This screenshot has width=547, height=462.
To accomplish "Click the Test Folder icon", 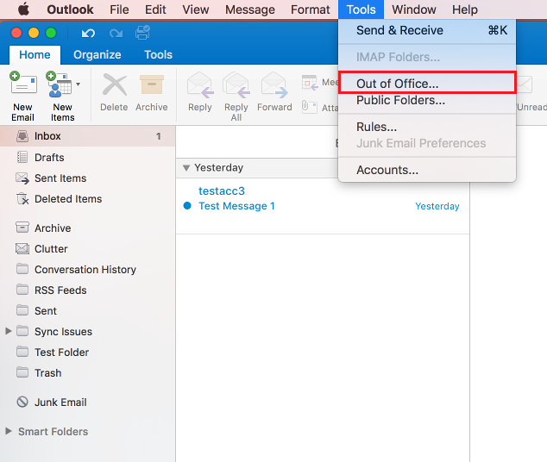I will (x=22, y=352).
